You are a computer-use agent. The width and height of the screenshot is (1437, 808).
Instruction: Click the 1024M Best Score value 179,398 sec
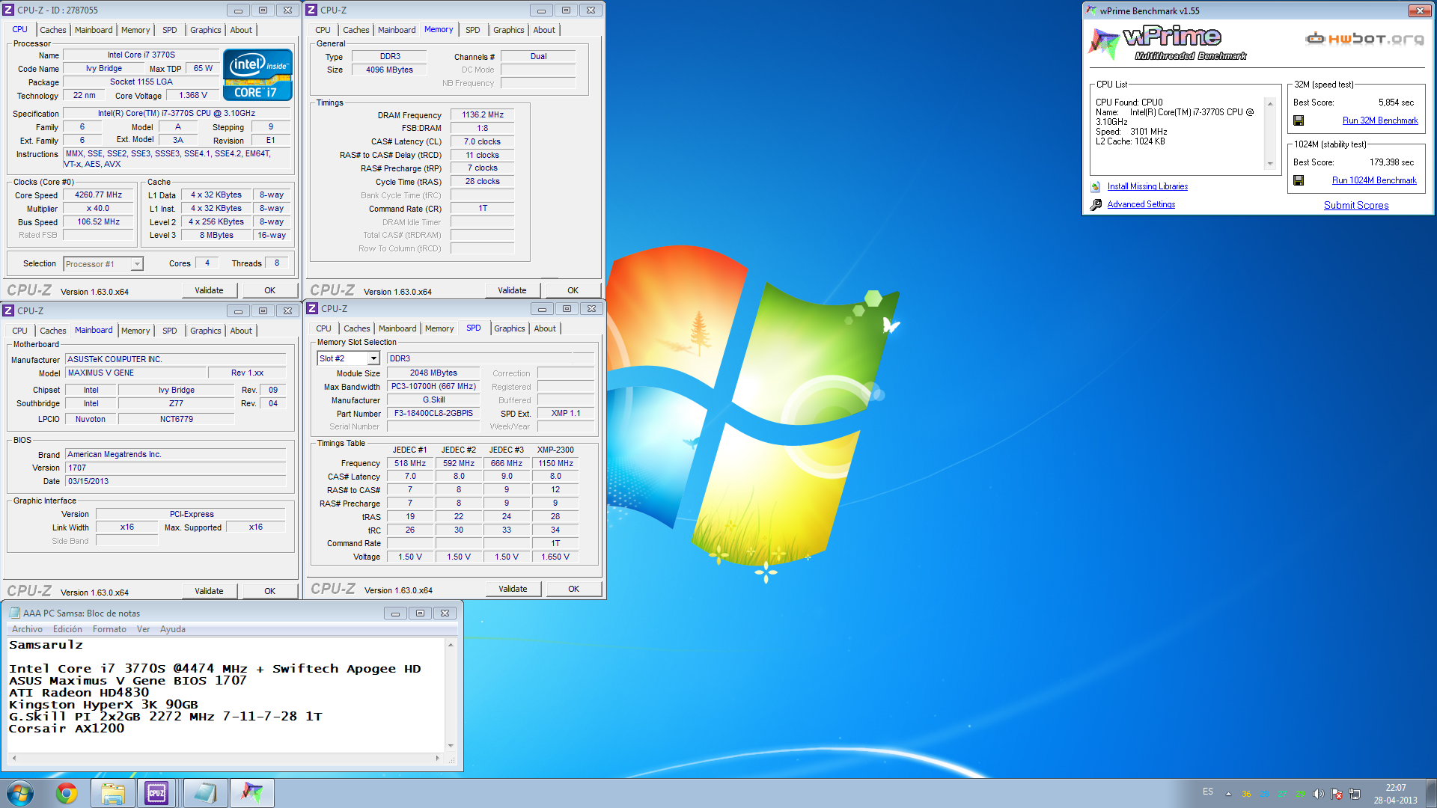1391,162
